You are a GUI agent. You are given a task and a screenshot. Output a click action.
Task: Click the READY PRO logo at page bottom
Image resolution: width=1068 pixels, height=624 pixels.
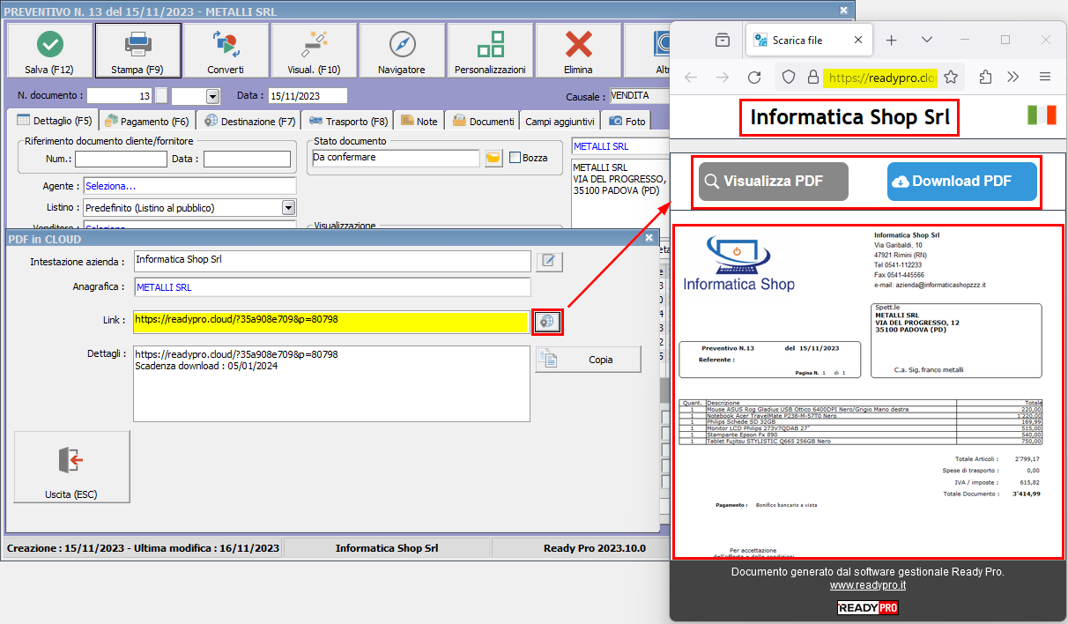(868, 608)
